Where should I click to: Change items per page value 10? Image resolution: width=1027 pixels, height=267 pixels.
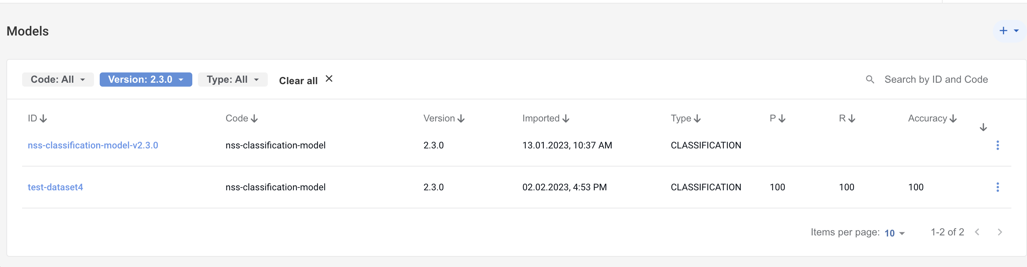tap(894, 233)
